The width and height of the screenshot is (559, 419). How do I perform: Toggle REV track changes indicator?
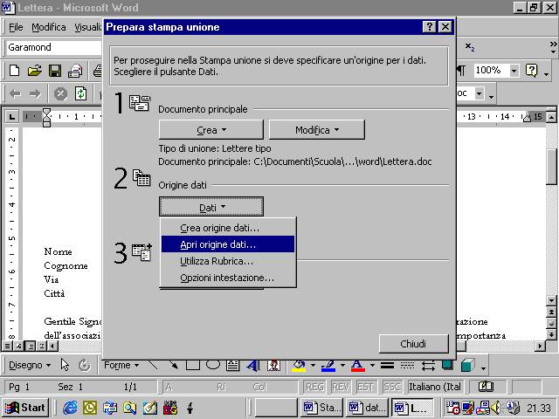(x=341, y=387)
